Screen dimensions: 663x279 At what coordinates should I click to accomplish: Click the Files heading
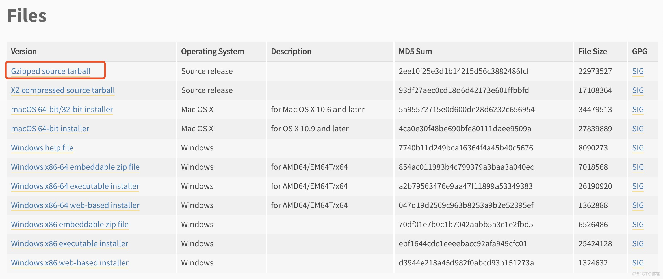(x=27, y=15)
